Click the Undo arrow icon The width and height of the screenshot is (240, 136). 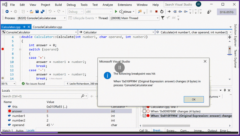pos(50,12)
